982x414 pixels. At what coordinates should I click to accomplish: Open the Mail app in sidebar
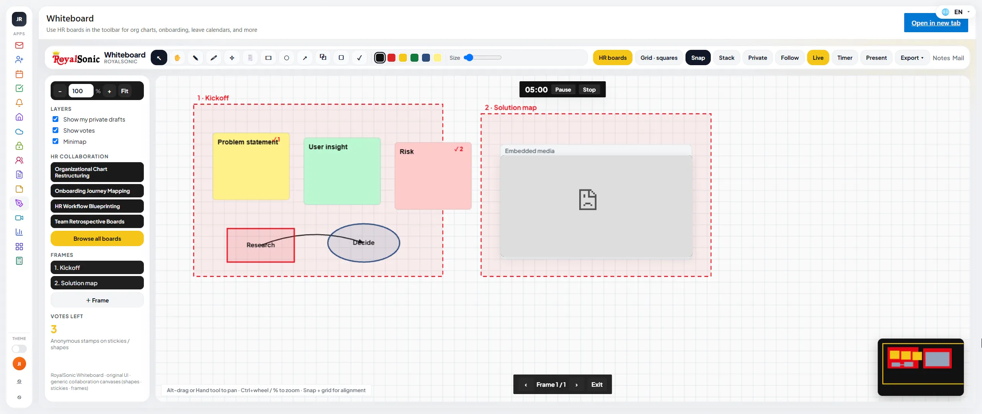click(x=19, y=45)
